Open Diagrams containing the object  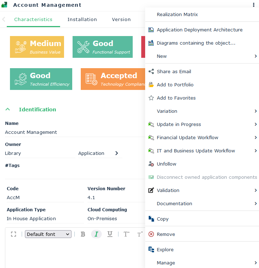[x=196, y=43]
